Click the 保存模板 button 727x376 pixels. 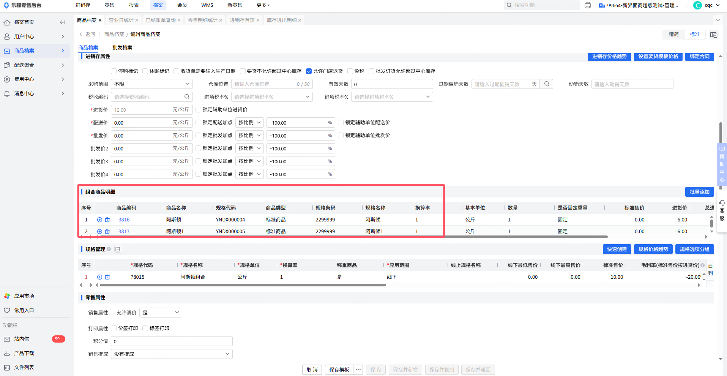(339, 370)
